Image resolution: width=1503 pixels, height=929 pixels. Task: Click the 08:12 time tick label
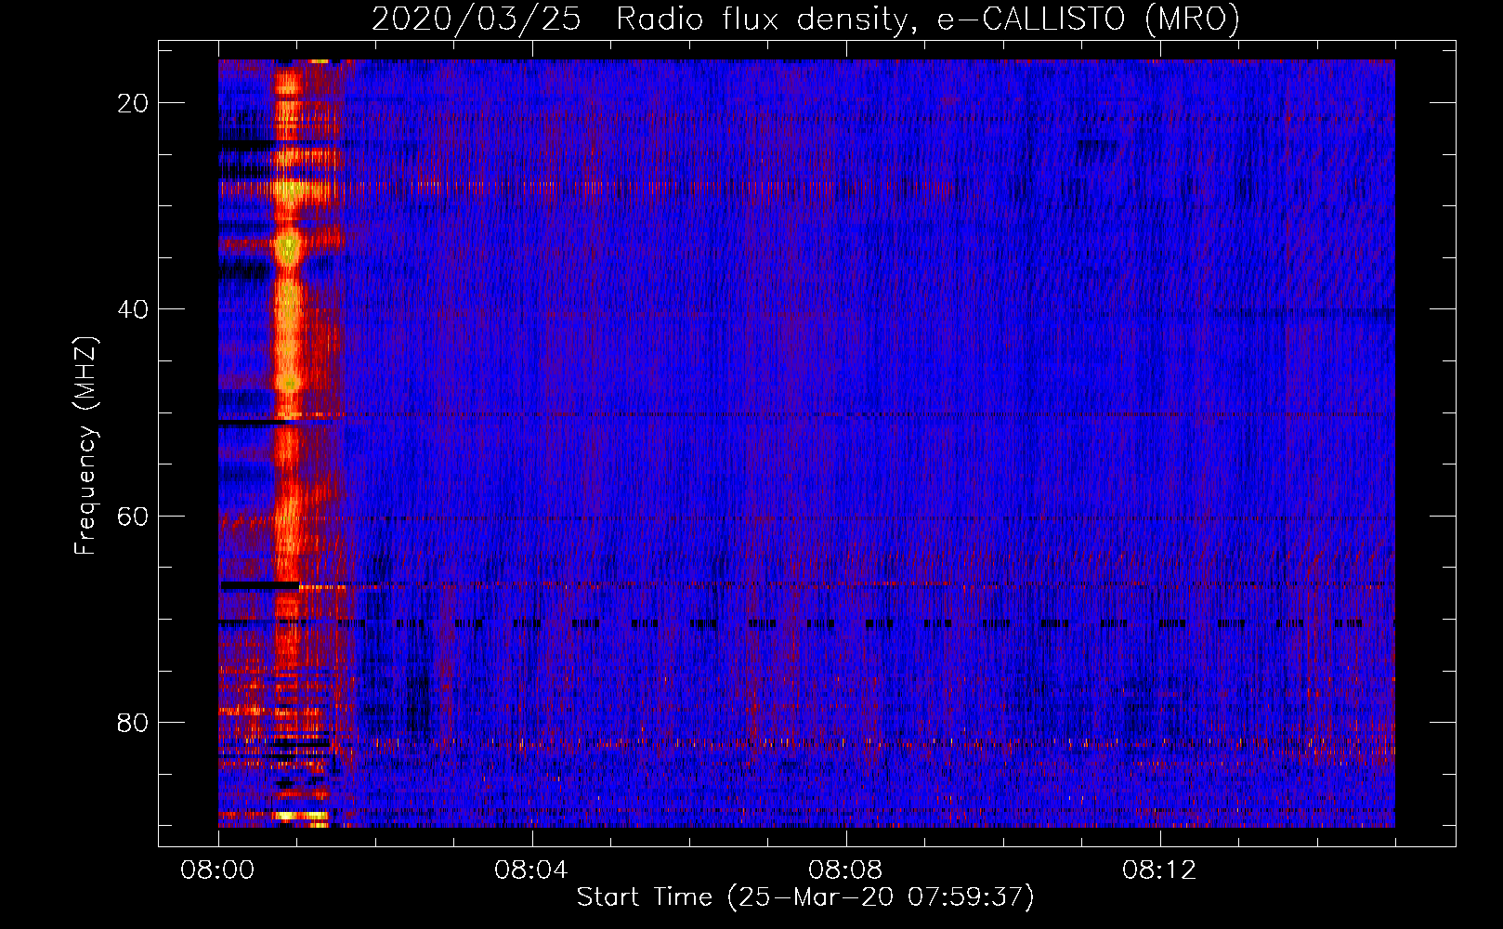pos(1159,870)
